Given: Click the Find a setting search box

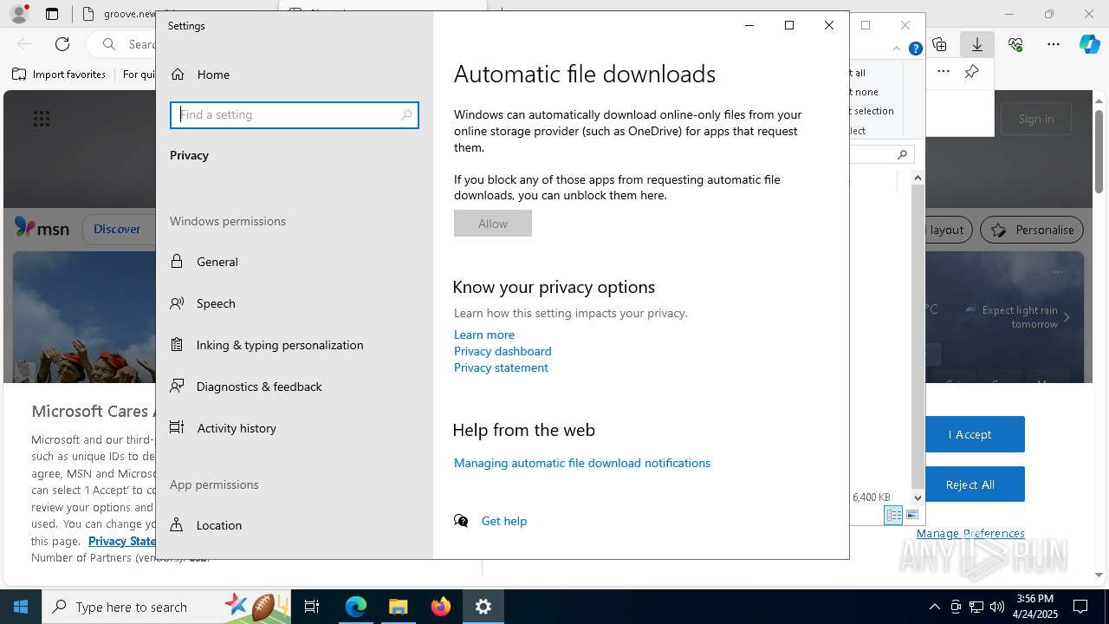Looking at the screenshot, I should point(295,114).
